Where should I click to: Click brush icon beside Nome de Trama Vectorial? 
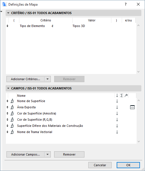click(x=12, y=132)
